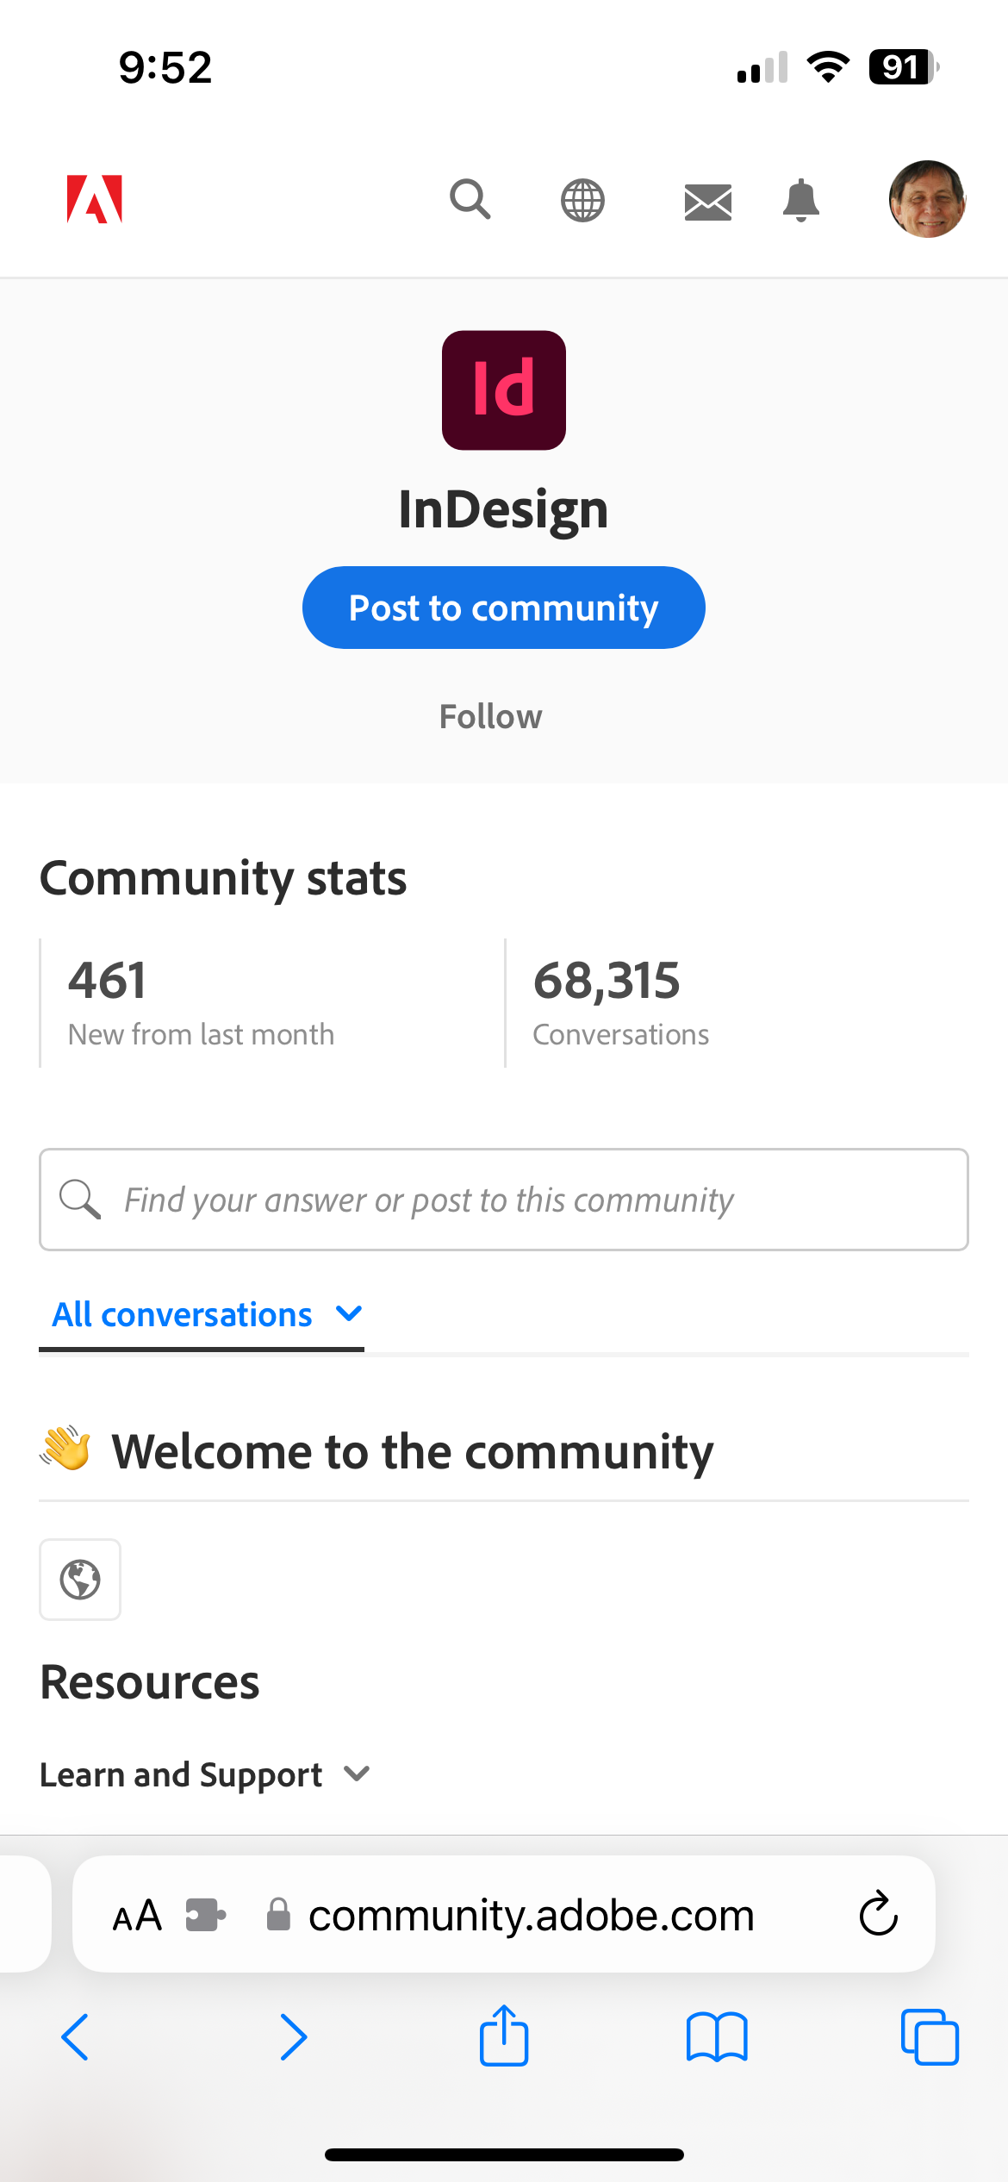Image resolution: width=1008 pixels, height=2182 pixels.
Task: Open Safari AA page settings
Action: tap(138, 1915)
